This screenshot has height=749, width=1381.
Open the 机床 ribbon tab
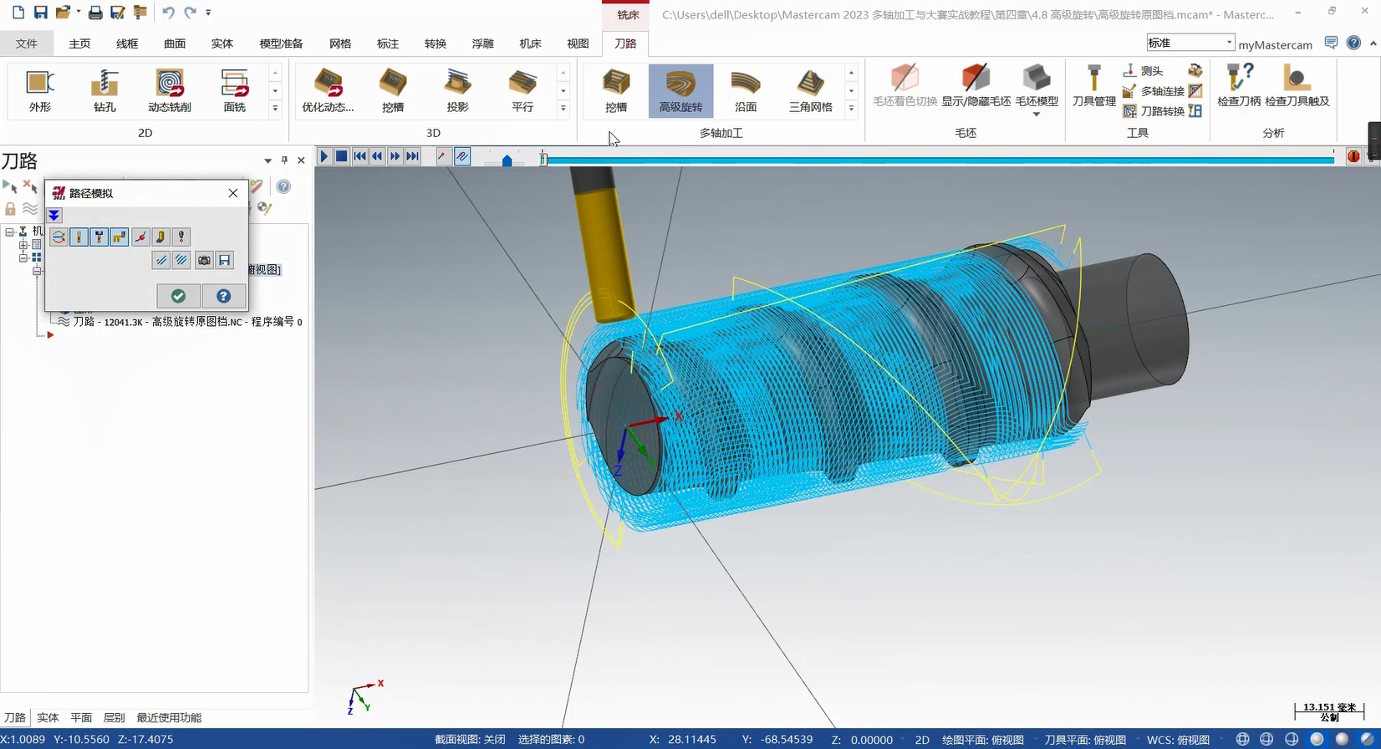530,43
